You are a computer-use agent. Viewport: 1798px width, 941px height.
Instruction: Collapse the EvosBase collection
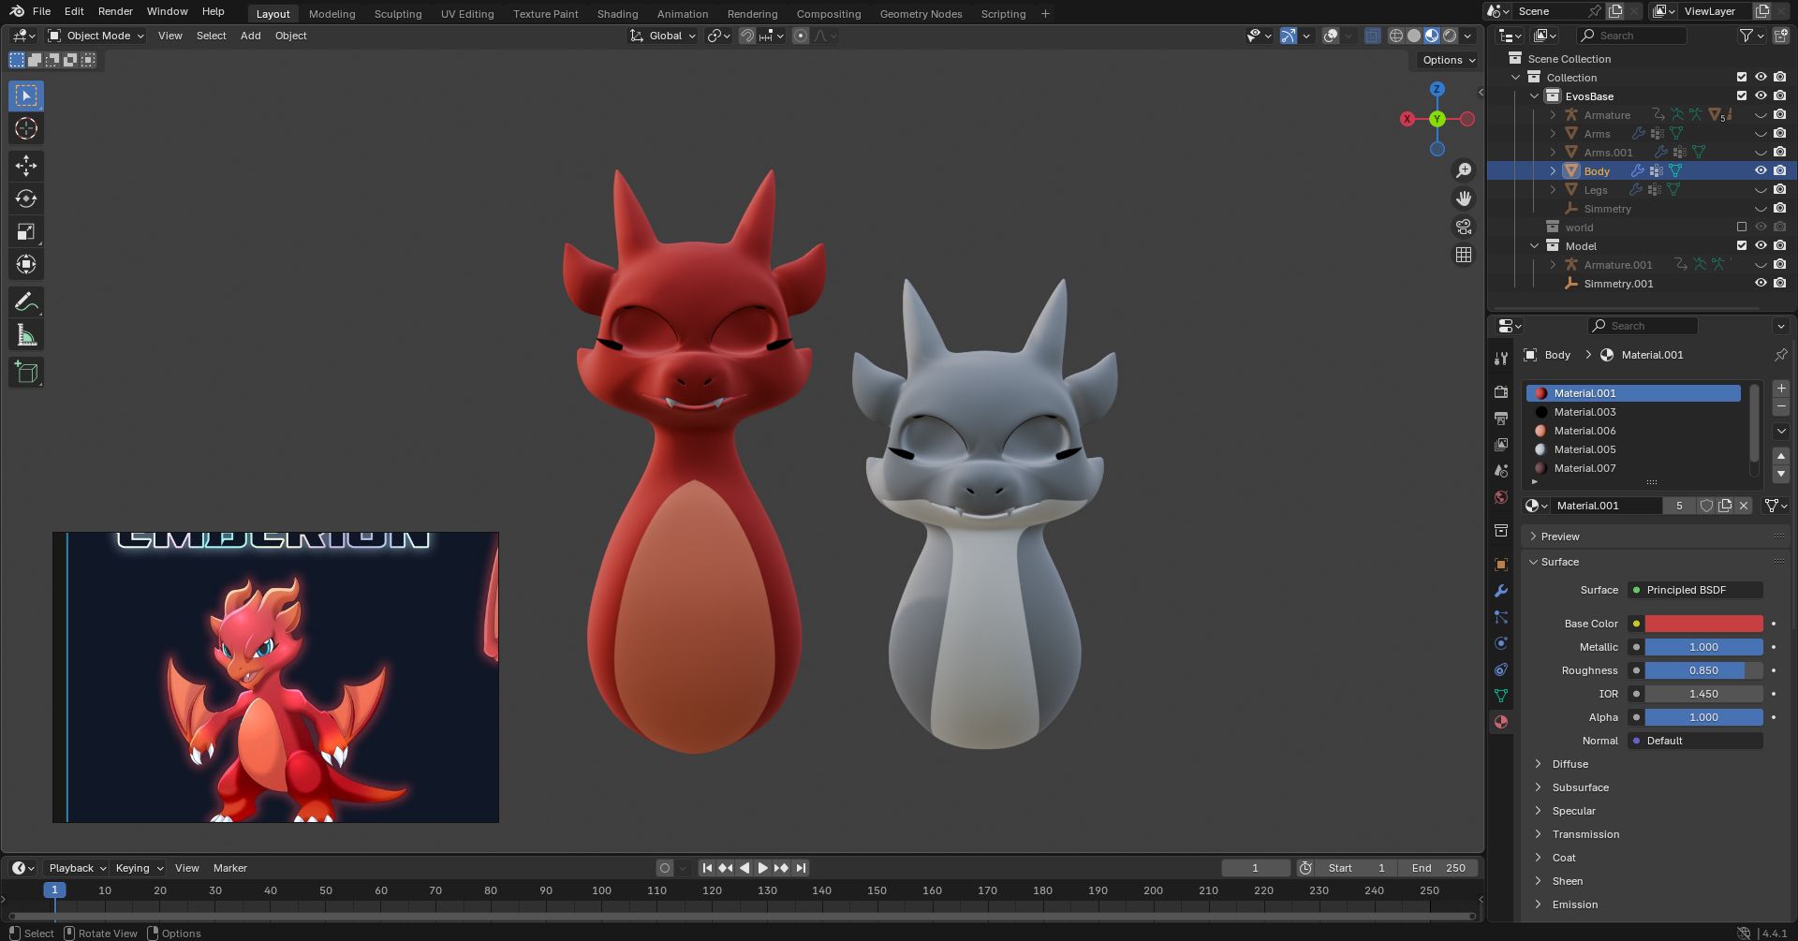(1534, 96)
